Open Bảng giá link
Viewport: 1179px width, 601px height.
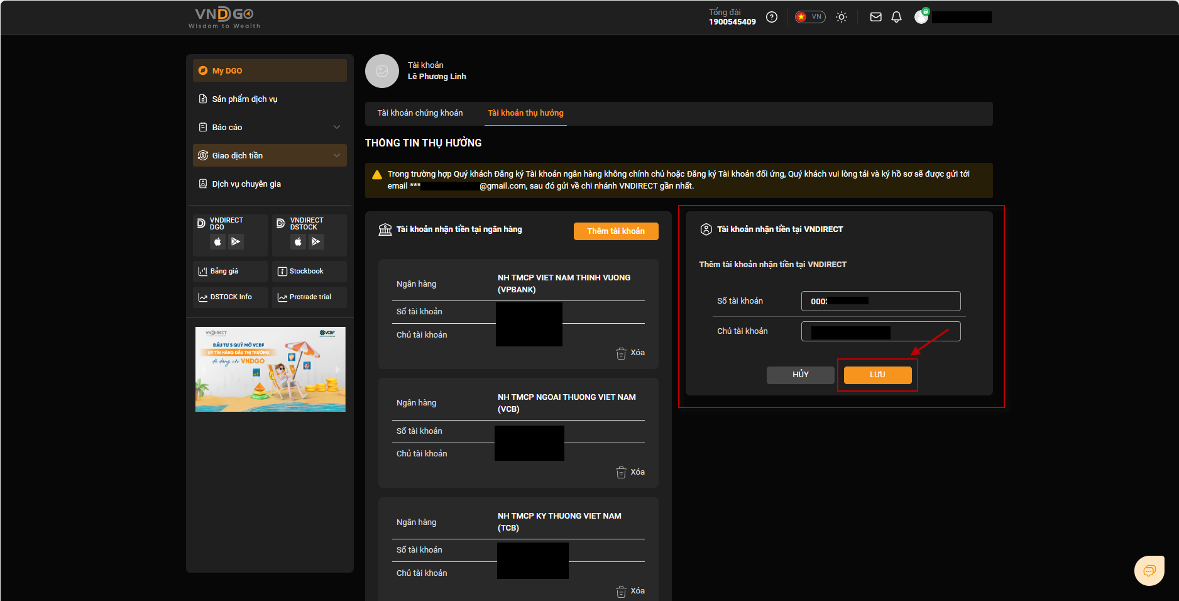tap(230, 271)
